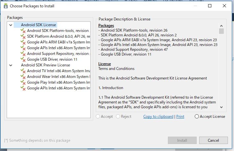Click status icon beside Google USB Driver

point(23,59)
